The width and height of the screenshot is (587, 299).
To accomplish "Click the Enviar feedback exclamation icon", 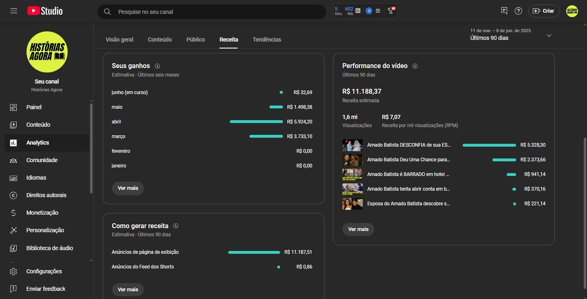I will click(13, 289).
